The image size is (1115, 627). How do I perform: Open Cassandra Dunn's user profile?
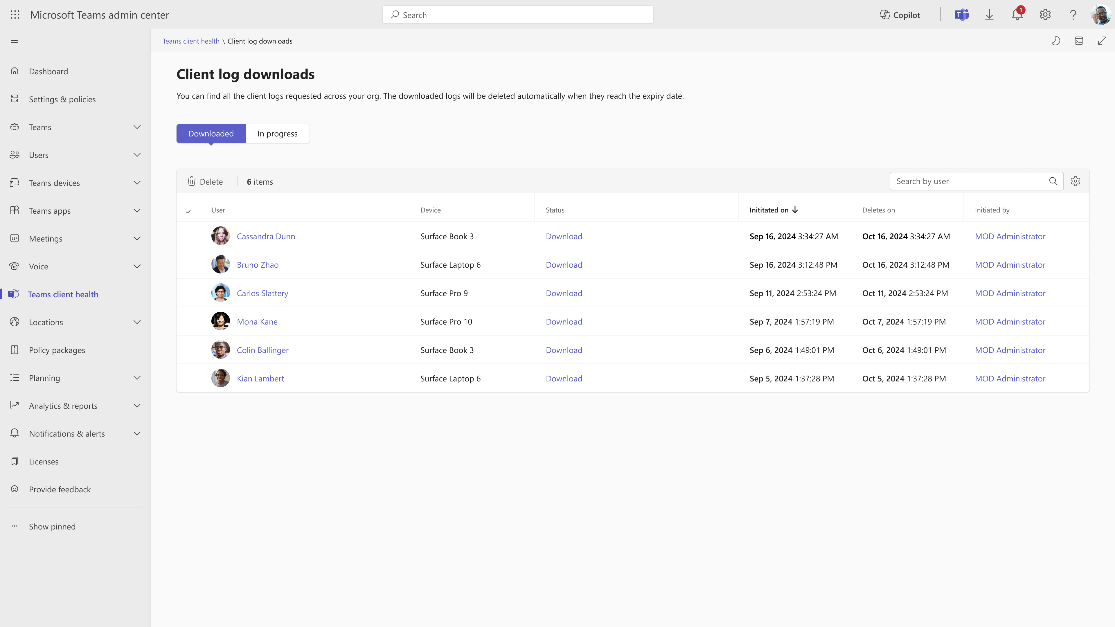click(265, 236)
